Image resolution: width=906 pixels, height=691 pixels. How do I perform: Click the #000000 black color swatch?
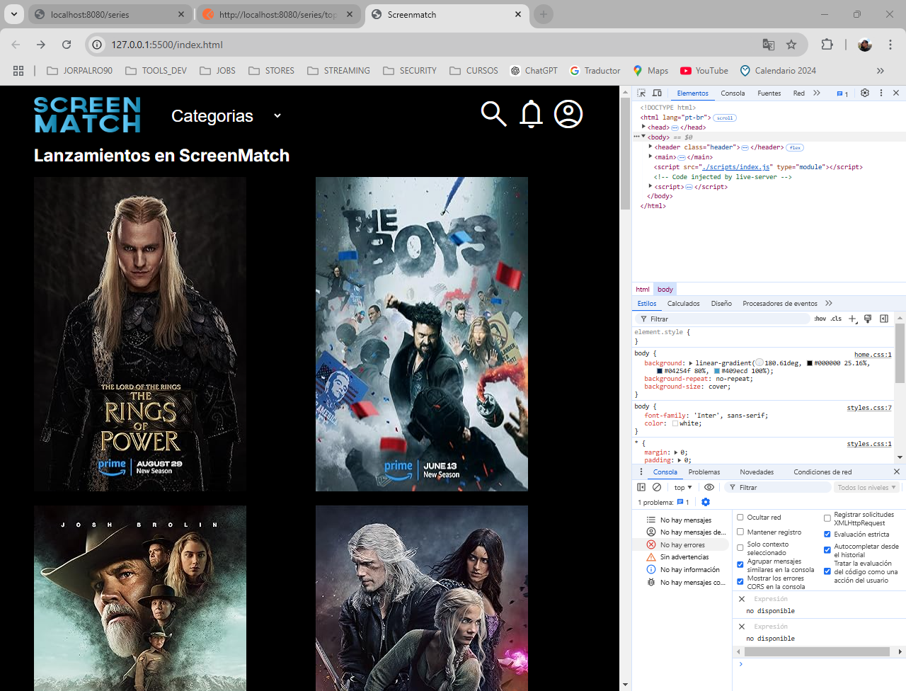click(x=810, y=363)
